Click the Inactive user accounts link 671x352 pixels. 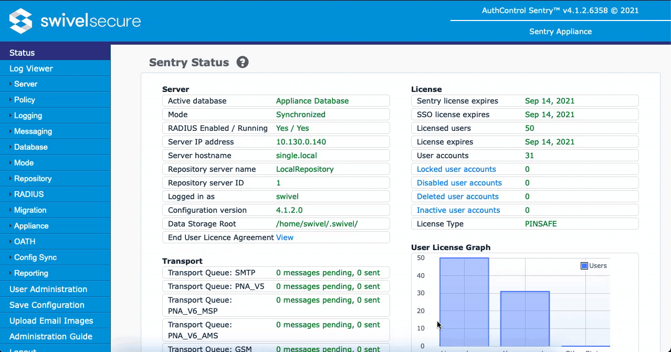(458, 210)
